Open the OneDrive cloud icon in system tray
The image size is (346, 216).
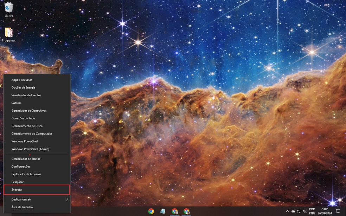pyautogui.click(x=293, y=211)
